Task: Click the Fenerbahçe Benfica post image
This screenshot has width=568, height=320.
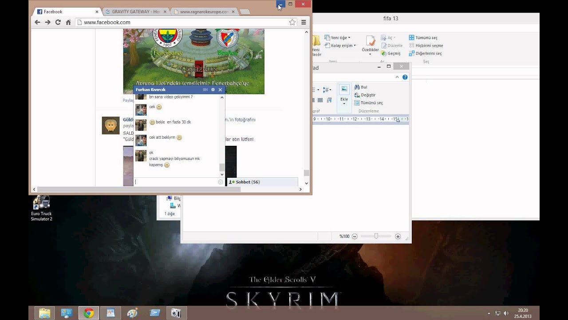Action: pos(193,61)
